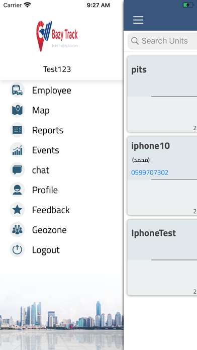The width and height of the screenshot is (197, 350).
Task: Click the chat bubble icon
Action: [17, 170]
